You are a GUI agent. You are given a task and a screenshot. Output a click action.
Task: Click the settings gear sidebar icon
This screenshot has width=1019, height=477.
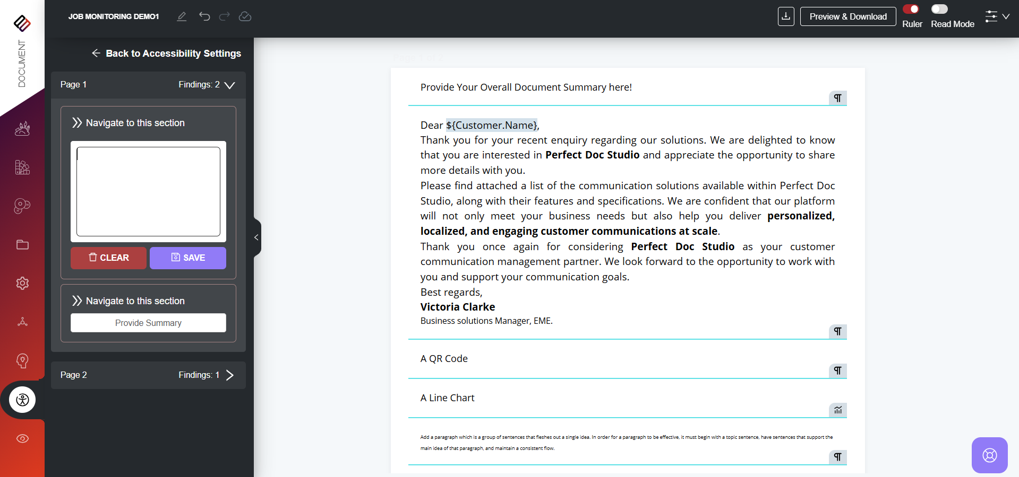22,283
